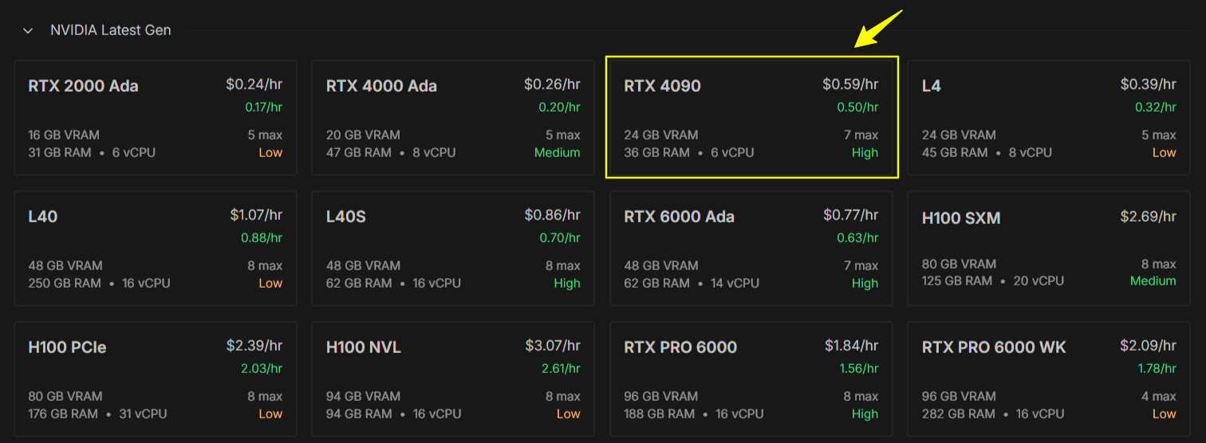Select the RTX 2000 Ada GPU card
Image resolution: width=1206 pixels, height=443 pixels.
(x=156, y=117)
